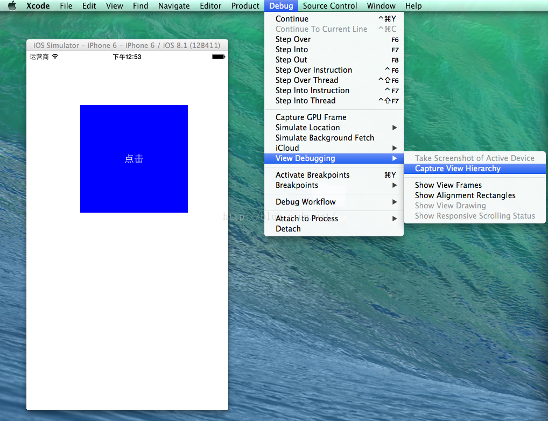Viewport: 548px width, 421px height.
Task: Expand the Breakpoints submenu
Action: click(x=334, y=185)
